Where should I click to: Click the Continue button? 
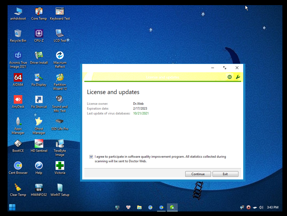coord(198,174)
